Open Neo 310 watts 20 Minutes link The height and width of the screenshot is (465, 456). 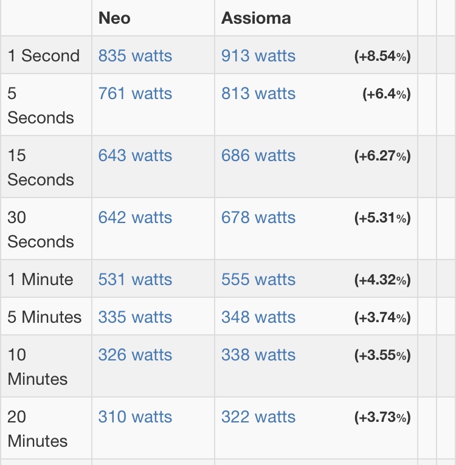135,416
